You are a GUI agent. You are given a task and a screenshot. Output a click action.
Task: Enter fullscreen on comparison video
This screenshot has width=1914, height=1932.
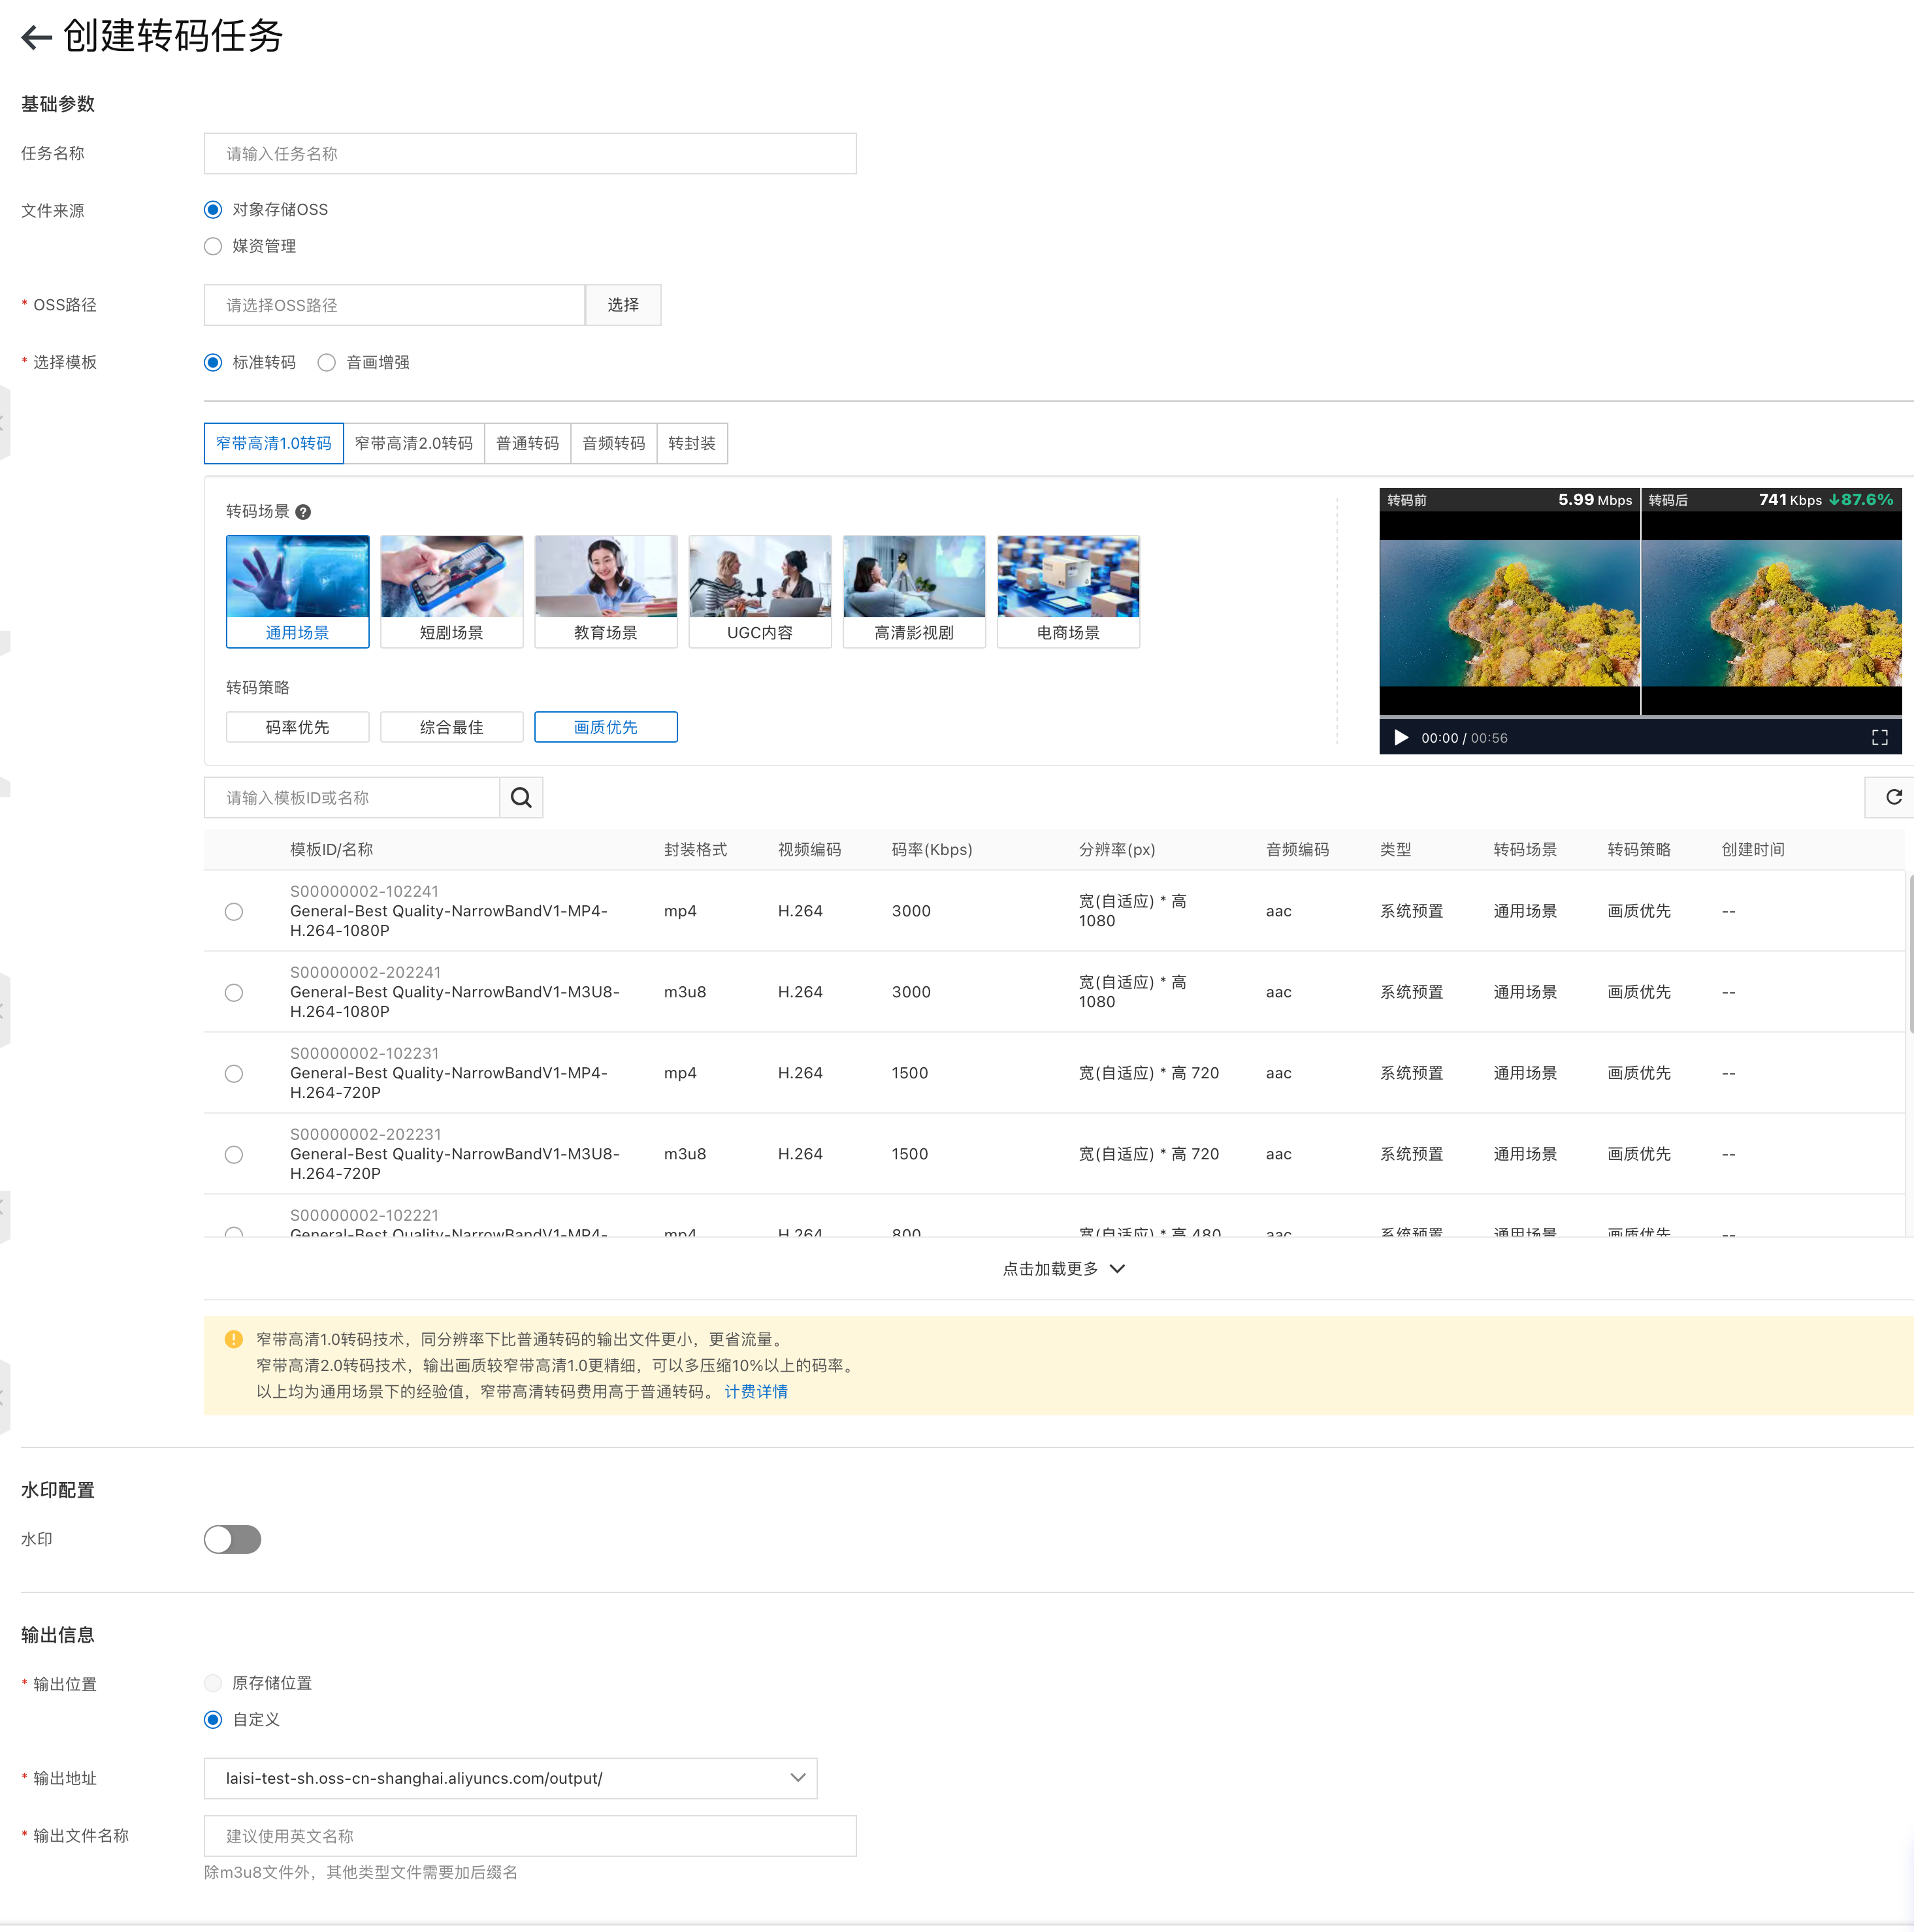pos(1879,738)
